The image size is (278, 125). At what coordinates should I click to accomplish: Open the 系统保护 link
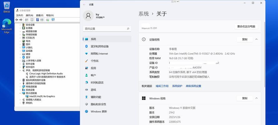(177, 86)
